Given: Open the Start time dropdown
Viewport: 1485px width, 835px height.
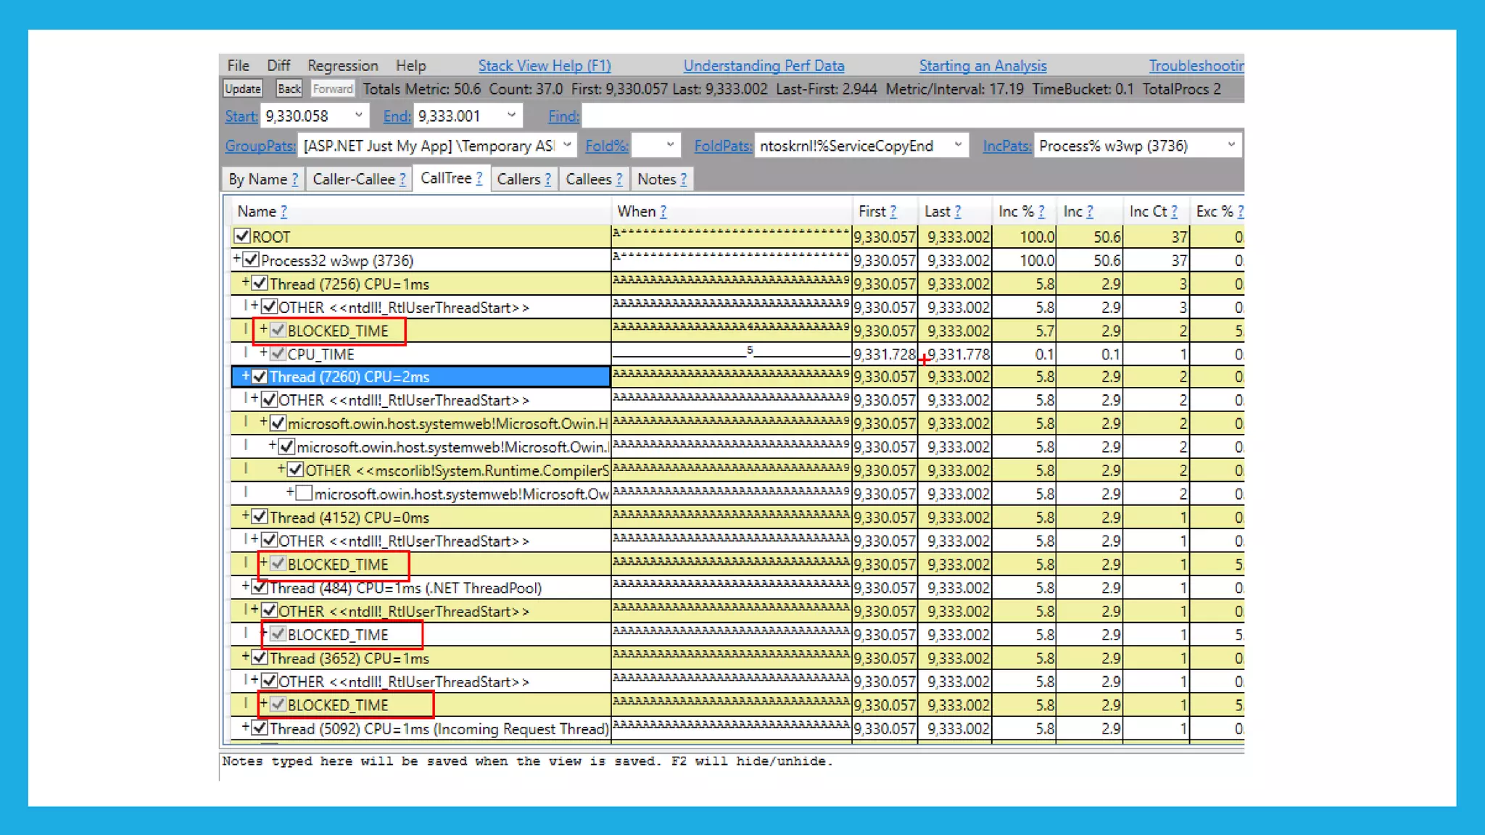Looking at the screenshot, I should tap(358, 115).
